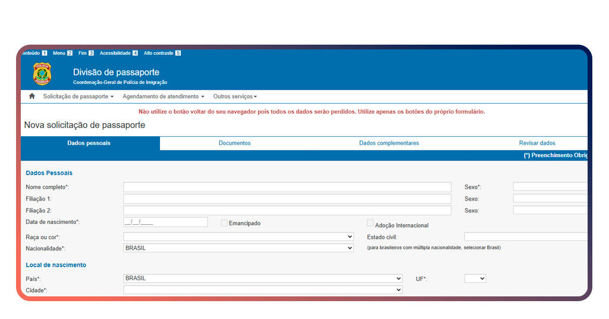Click the Sexo field beside Filiação 1
The height and width of the screenshot is (319, 609).
[x=550, y=198]
